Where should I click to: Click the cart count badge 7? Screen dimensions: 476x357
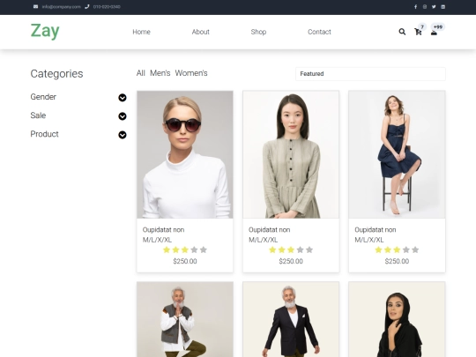click(422, 26)
